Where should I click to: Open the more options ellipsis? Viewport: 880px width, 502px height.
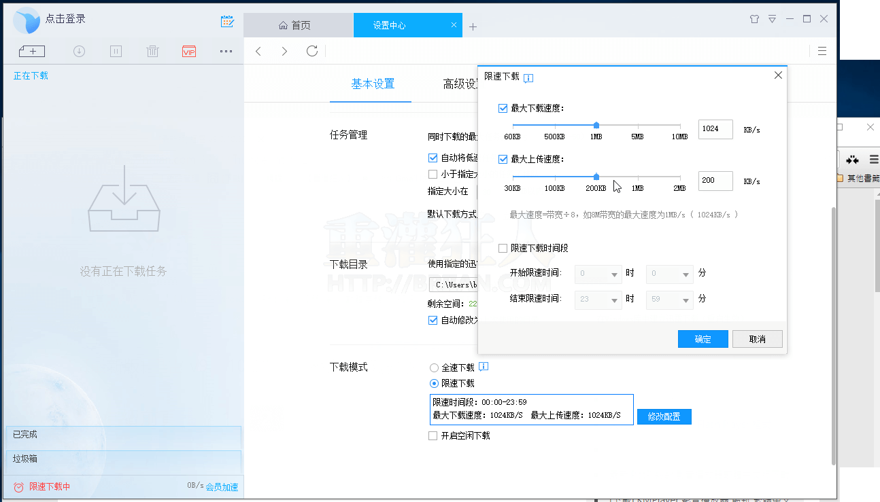tap(226, 51)
